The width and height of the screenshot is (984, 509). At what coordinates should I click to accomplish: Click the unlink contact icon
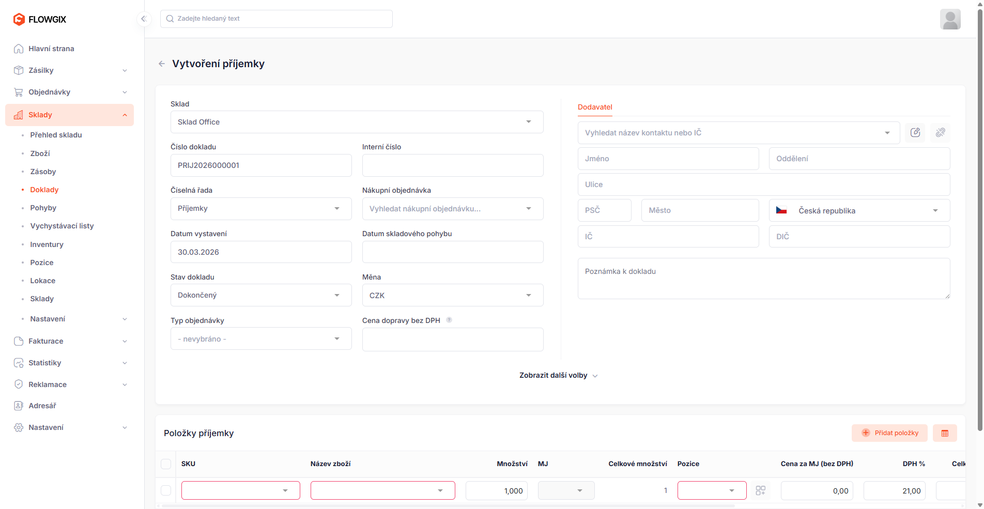tap(940, 133)
